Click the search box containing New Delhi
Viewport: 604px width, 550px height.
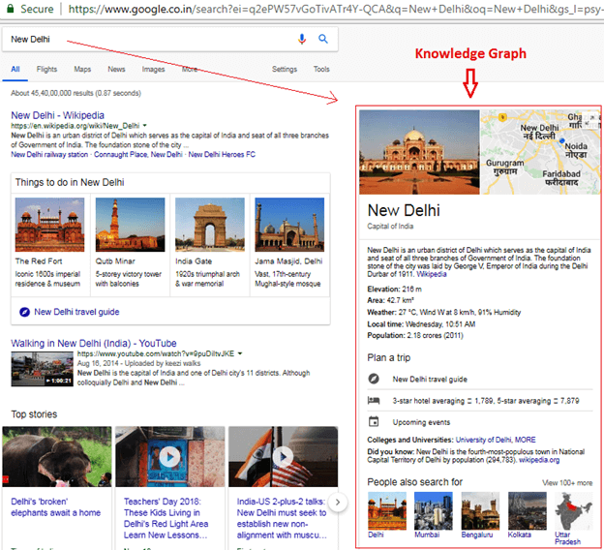[145, 40]
